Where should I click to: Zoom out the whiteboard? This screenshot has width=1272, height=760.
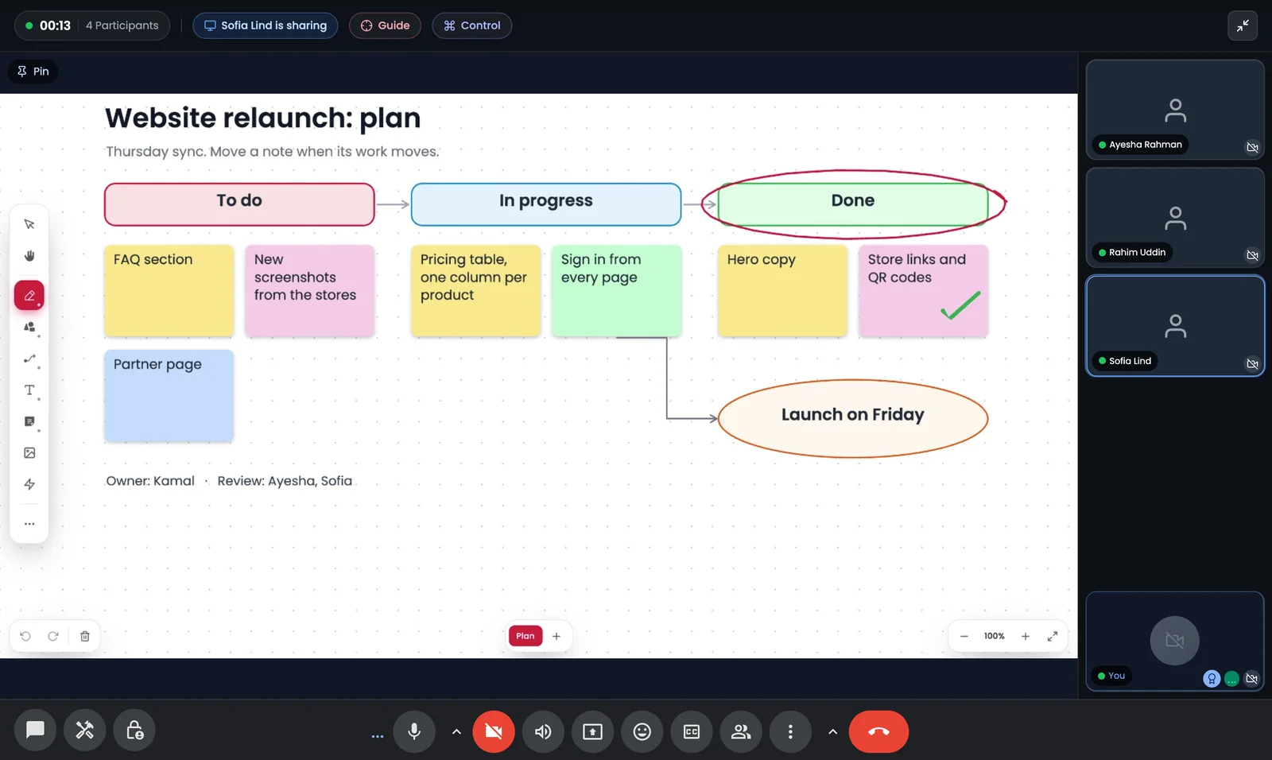[964, 636]
